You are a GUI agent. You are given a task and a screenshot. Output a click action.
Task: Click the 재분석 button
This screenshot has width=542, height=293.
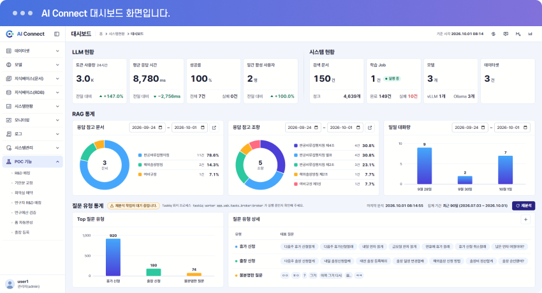tap(524, 206)
